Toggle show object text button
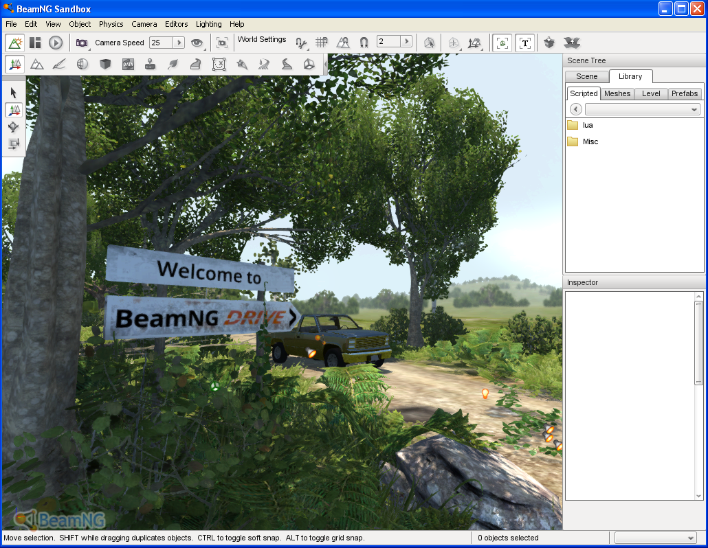 click(524, 43)
